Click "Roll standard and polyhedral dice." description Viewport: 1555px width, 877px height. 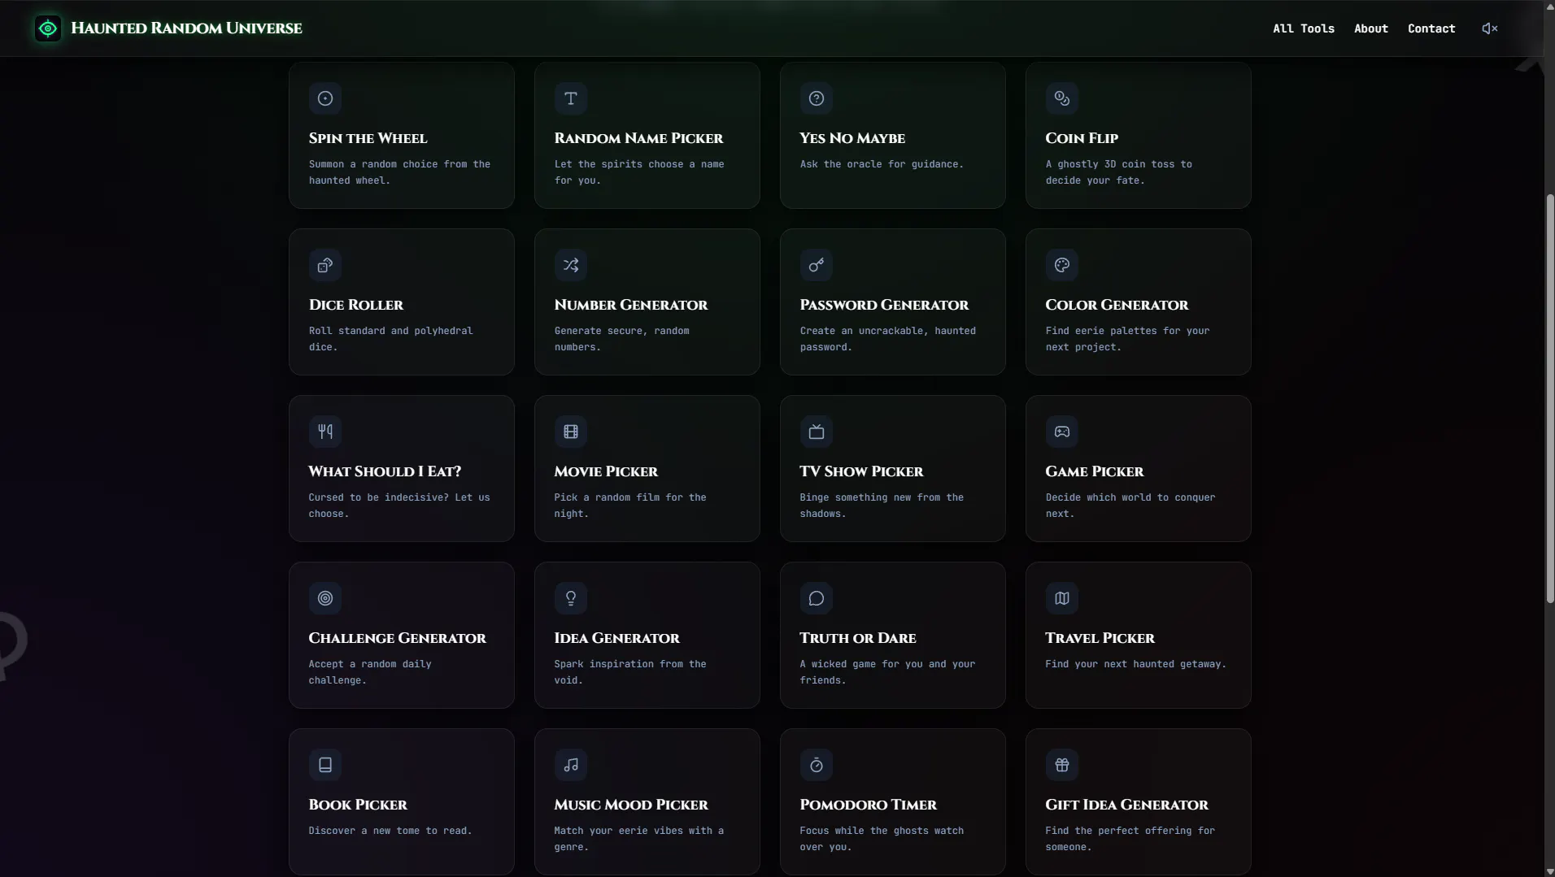pos(390,339)
